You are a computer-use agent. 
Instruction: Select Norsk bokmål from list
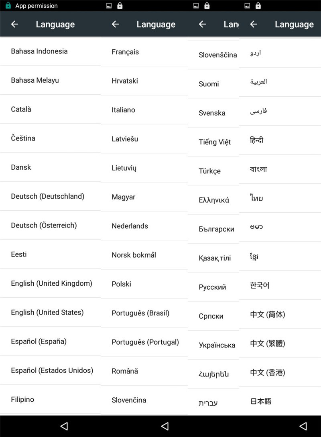[134, 255]
